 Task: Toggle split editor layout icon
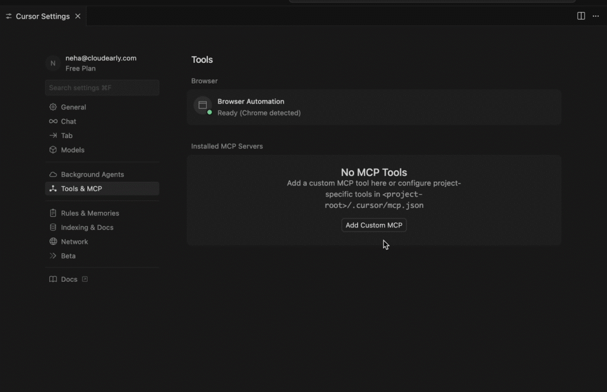pos(581,16)
